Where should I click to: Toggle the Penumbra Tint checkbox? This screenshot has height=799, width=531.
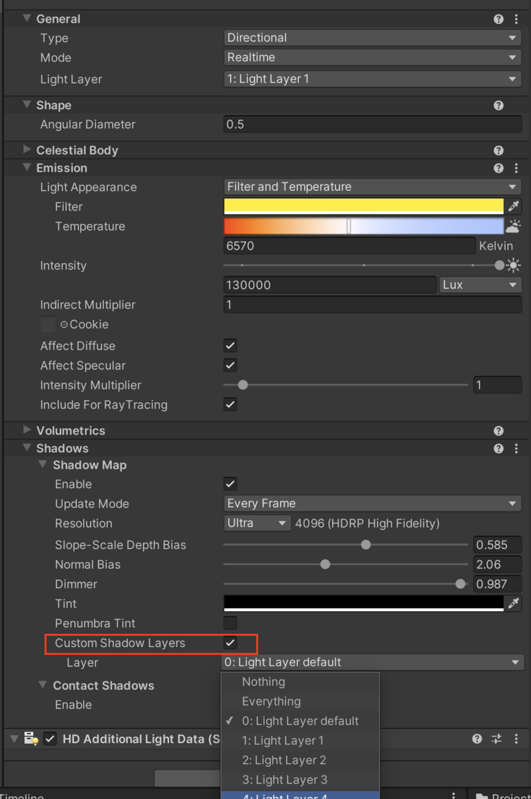click(x=230, y=623)
